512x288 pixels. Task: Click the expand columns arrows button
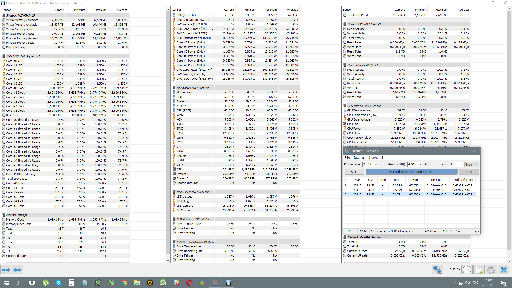[6, 270]
